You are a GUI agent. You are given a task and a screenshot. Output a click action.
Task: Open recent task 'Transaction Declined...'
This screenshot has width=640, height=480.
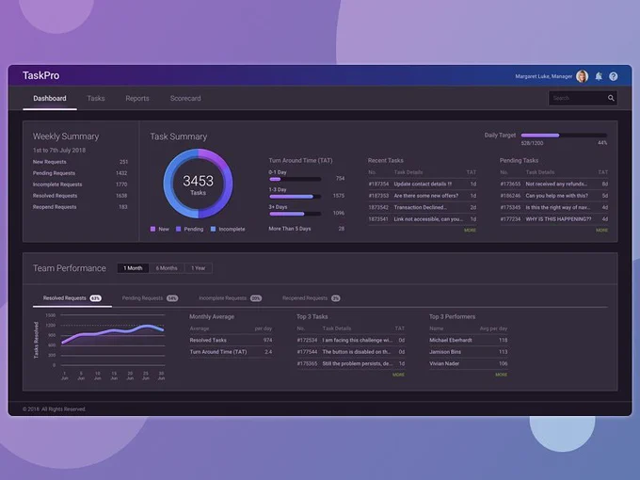point(423,208)
